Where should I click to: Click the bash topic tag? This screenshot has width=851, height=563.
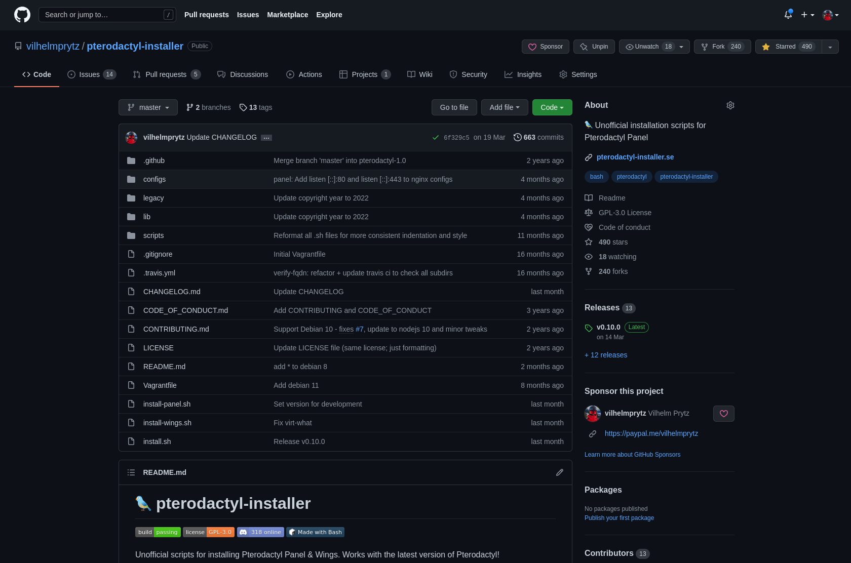597,177
